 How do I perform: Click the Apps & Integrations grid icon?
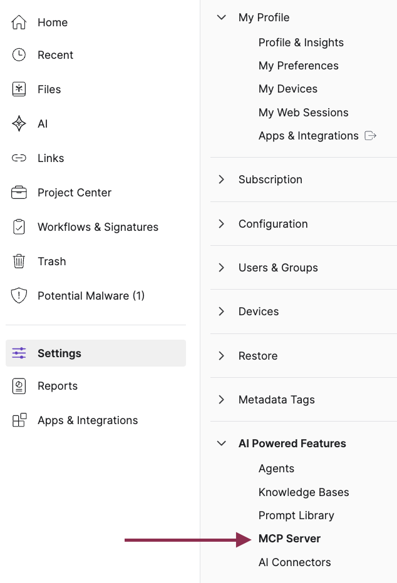pyautogui.click(x=19, y=420)
